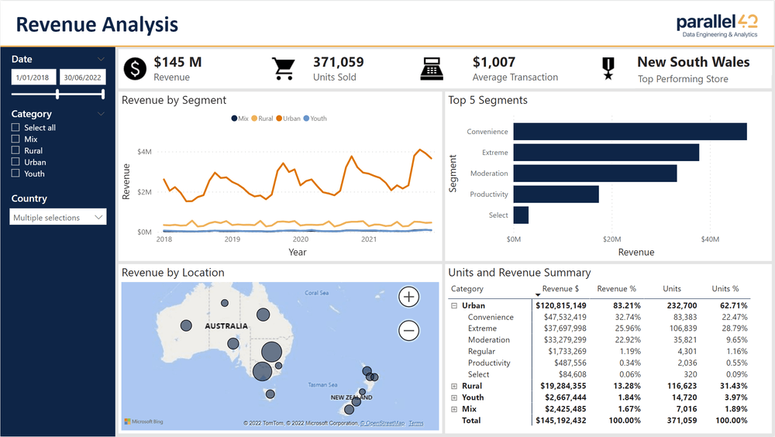Collapse the Date slicer chevron
This screenshot has height=437, width=775.
101,59
